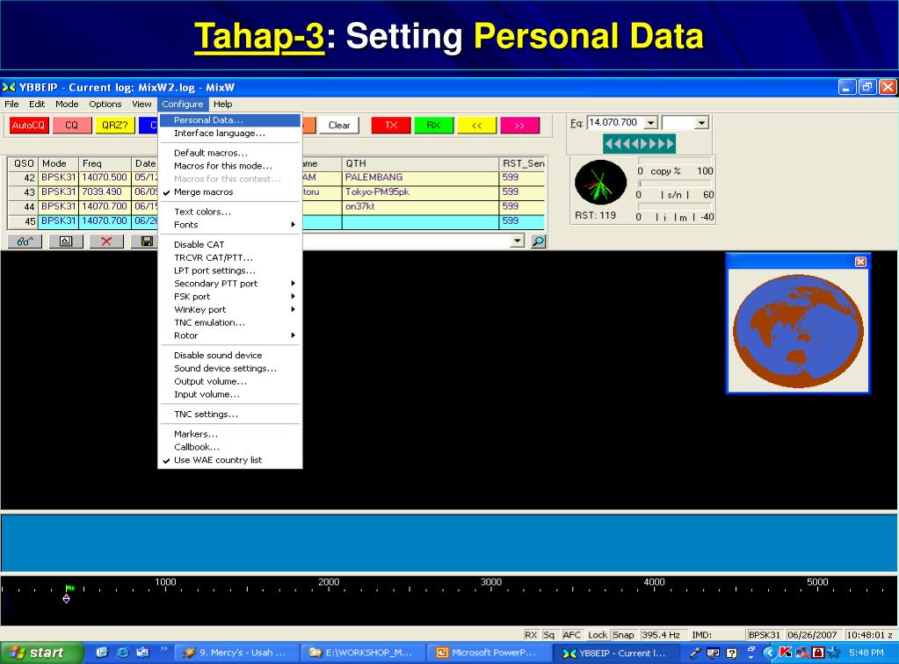Screen dimensions: 899x664
Task: Expand the Rotor submenu
Action: [230, 336]
